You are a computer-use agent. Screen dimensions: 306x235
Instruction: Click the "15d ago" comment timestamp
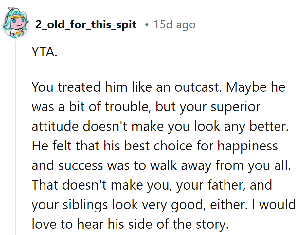click(x=175, y=25)
